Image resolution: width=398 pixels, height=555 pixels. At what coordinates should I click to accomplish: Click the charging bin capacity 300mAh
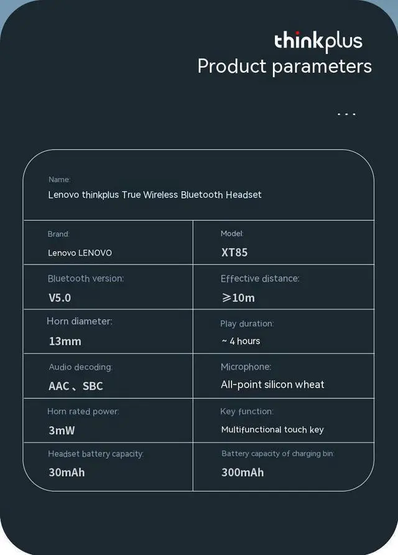[243, 472]
